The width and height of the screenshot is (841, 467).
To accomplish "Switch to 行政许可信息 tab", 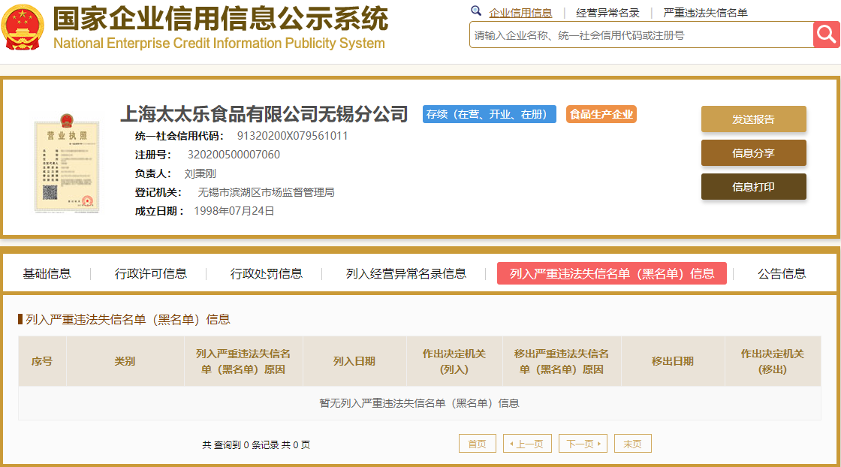I will pos(151,273).
